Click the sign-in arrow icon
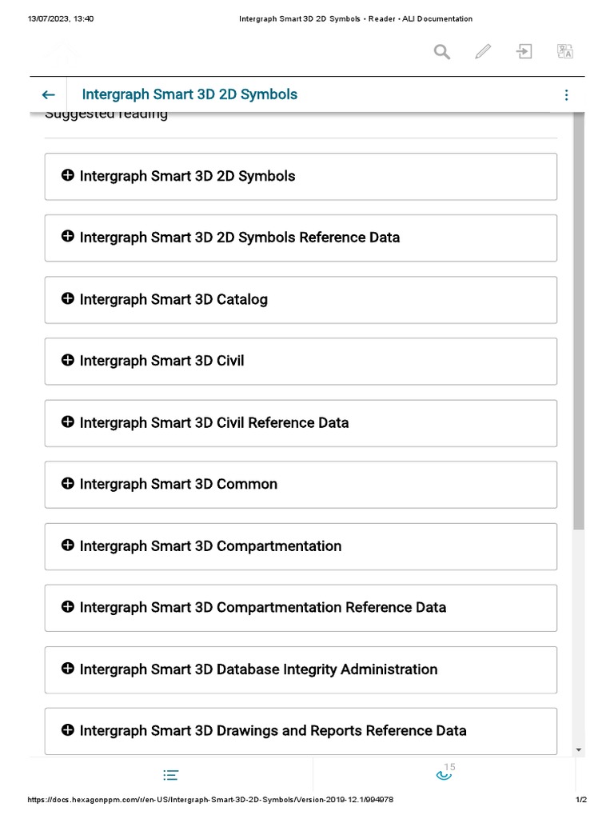Image resolution: width=614 pixels, height=819 pixels. 524,52
